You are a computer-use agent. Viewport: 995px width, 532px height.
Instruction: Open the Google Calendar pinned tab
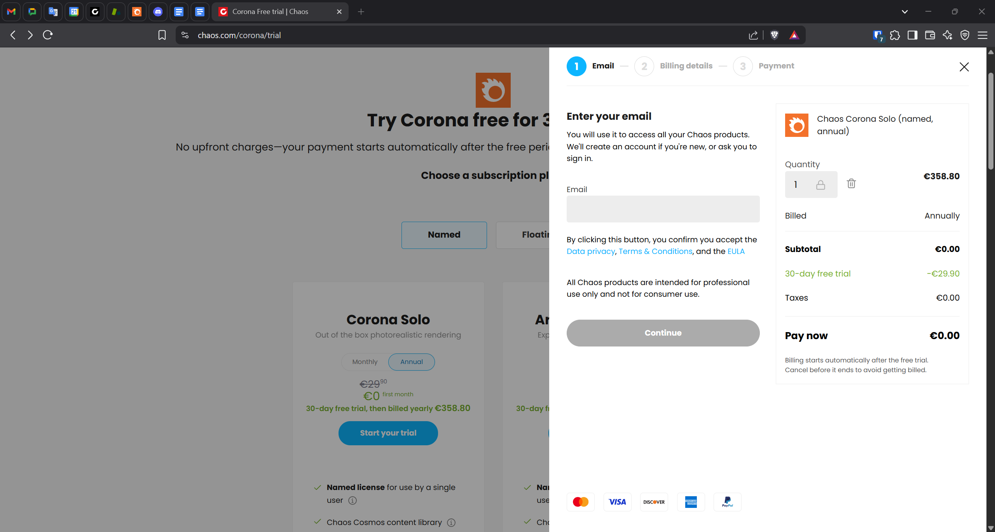(74, 12)
